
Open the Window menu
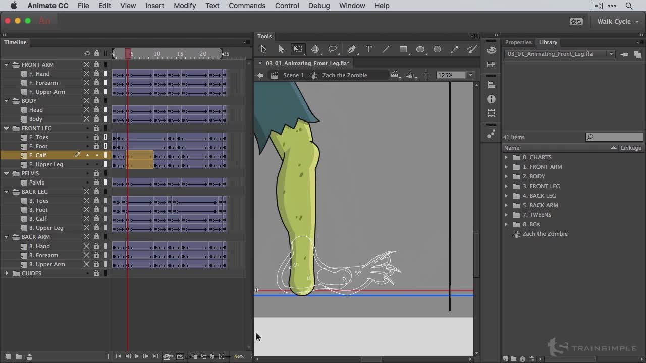[x=352, y=6]
